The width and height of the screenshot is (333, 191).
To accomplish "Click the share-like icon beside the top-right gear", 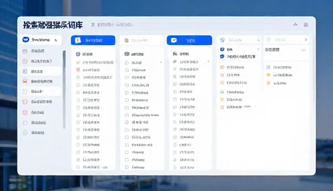I will coord(295,24).
